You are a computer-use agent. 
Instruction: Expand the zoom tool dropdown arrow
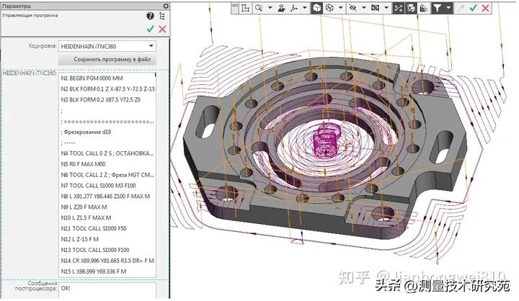pos(270,8)
